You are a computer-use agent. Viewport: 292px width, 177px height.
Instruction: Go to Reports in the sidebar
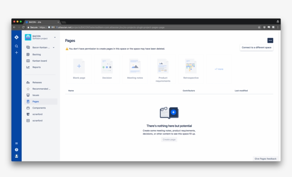click(36, 67)
